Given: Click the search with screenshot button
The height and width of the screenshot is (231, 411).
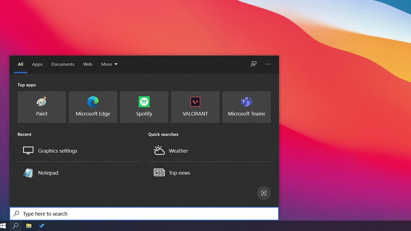Looking at the screenshot, I should 264,193.
